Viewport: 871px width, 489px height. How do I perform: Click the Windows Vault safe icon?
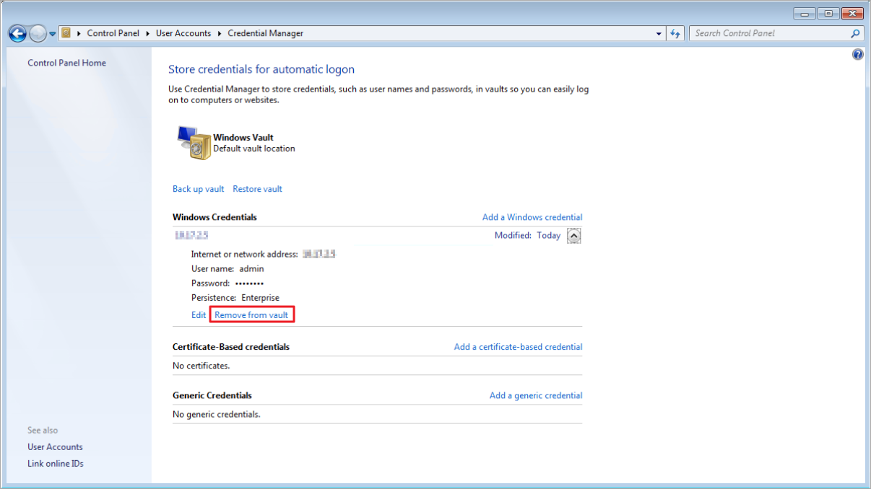(193, 142)
